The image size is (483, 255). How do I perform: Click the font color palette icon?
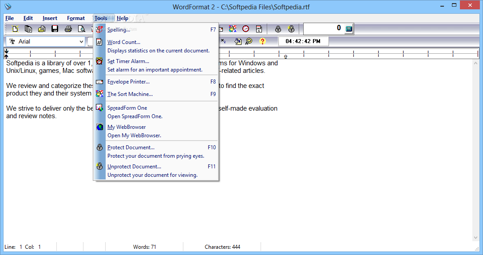coord(249,41)
